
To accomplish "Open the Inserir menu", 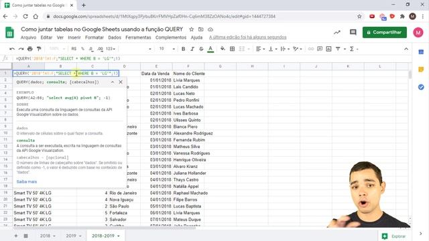I will (74, 37).
